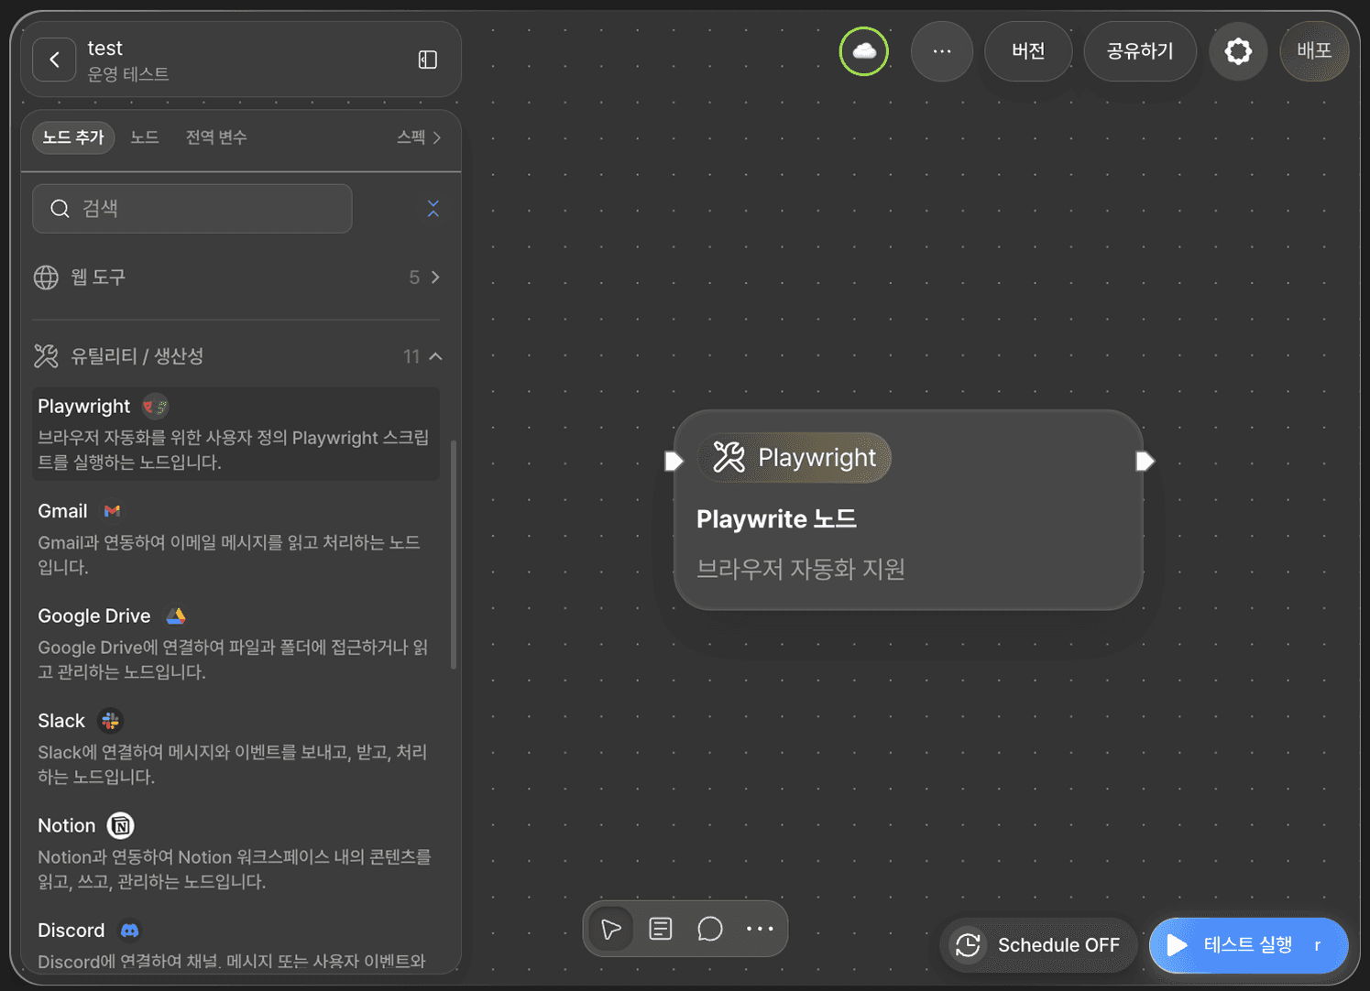1370x991 pixels.
Task: Click the Gmail logo icon
Action: pyautogui.click(x=112, y=511)
